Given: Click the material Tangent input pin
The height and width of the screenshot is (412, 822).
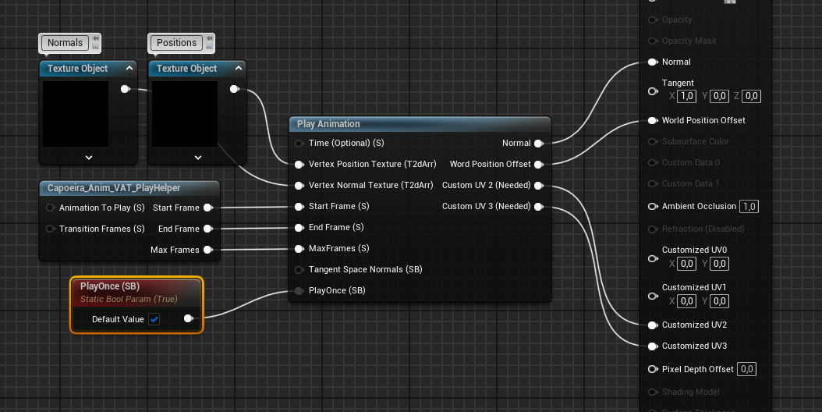Looking at the screenshot, I should (x=653, y=91).
